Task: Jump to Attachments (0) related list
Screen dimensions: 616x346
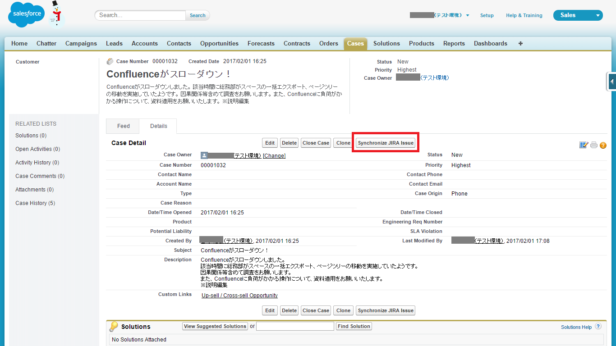Action: pyautogui.click(x=34, y=190)
